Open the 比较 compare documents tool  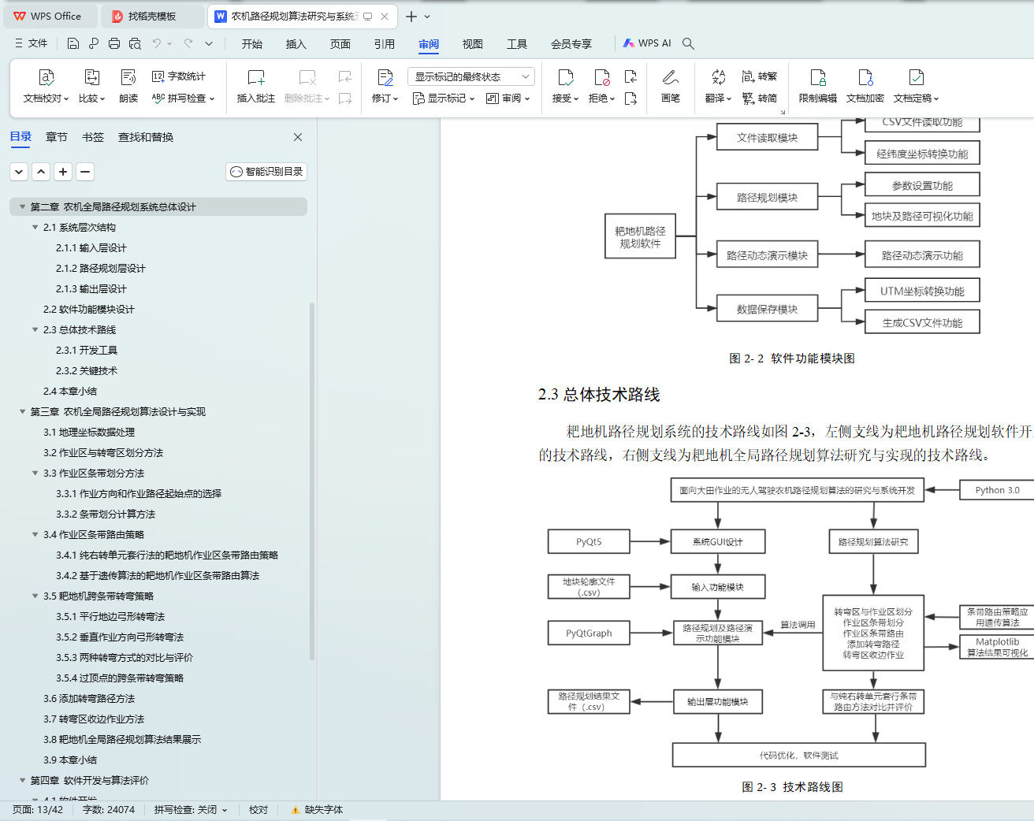click(x=91, y=87)
